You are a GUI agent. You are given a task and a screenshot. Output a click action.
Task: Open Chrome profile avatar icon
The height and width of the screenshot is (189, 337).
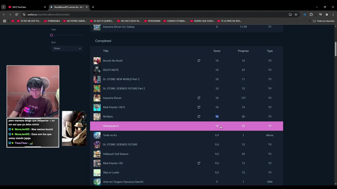[x=327, y=14]
